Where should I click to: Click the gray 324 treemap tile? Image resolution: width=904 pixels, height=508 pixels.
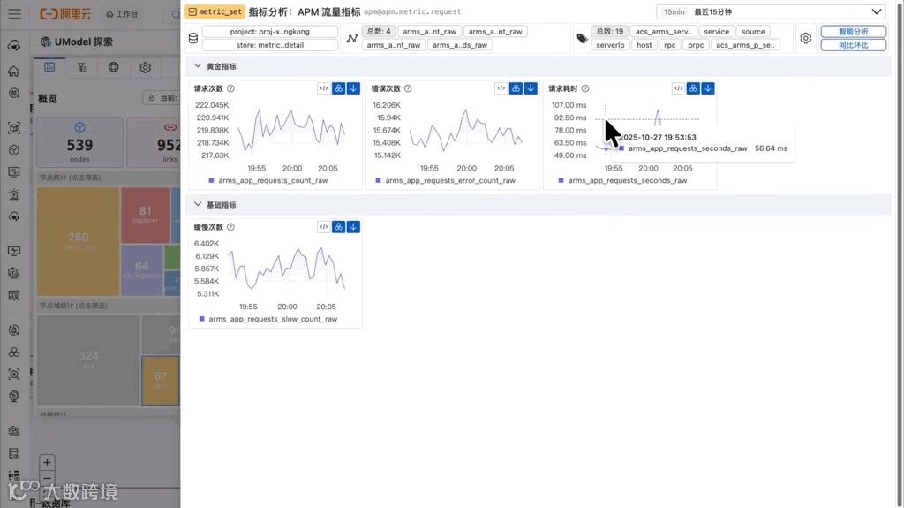point(88,359)
